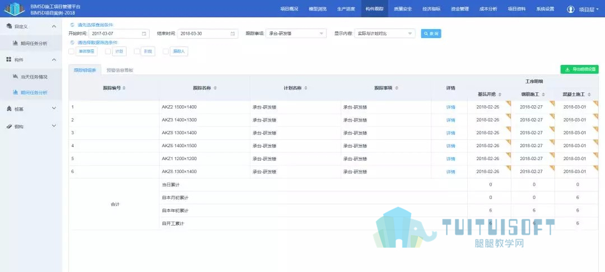This screenshot has height=272, width=605.
Task: Select highlighted 期间任务分析 under 构件
Action: point(31,92)
